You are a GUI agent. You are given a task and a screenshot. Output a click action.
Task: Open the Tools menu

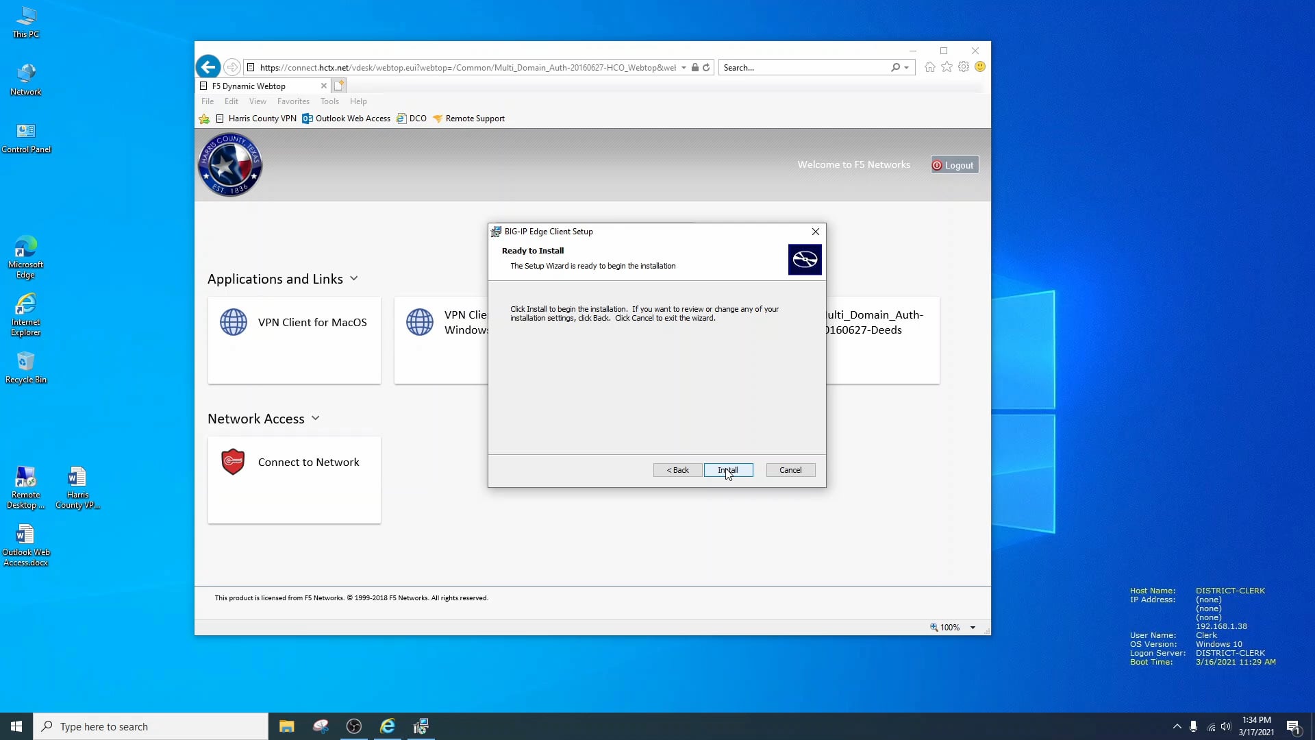point(329,101)
